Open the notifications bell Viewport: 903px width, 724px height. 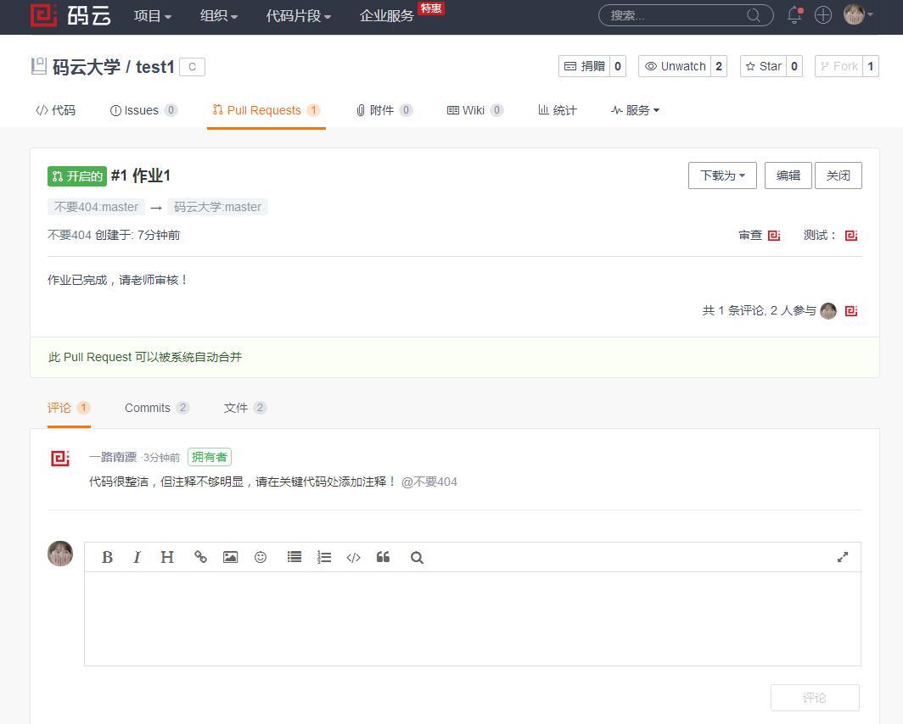click(x=794, y=15)
